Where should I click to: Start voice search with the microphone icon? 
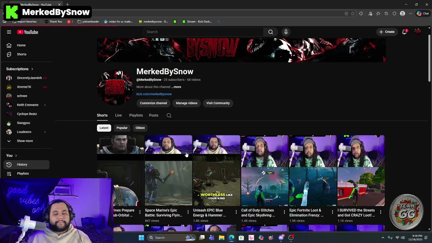coord(286,32)
